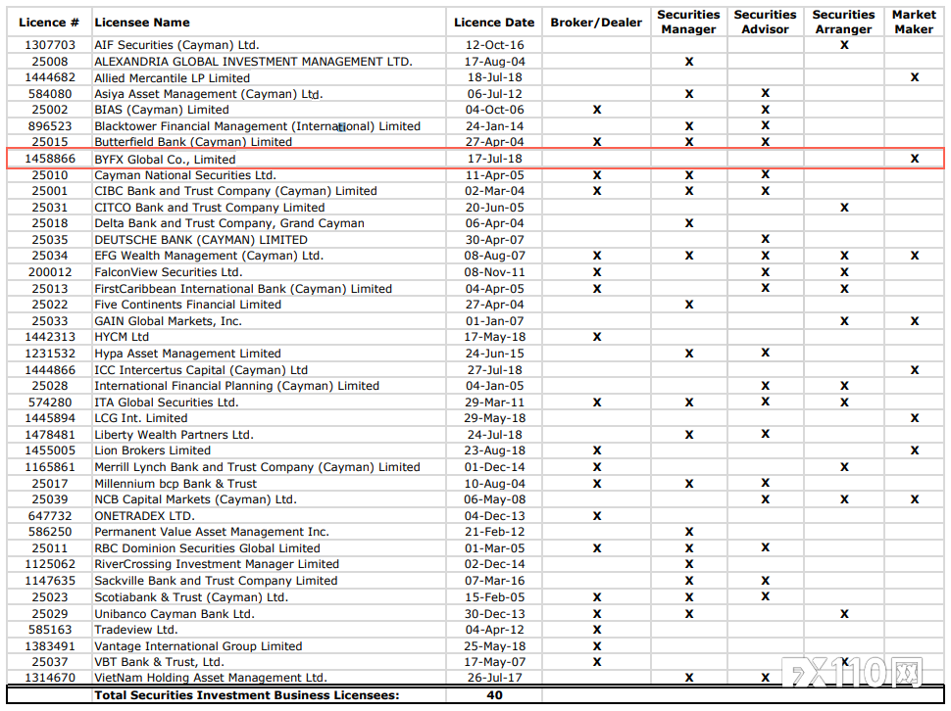Select the "Securities Arranger" column header

(x=844, y=22)
